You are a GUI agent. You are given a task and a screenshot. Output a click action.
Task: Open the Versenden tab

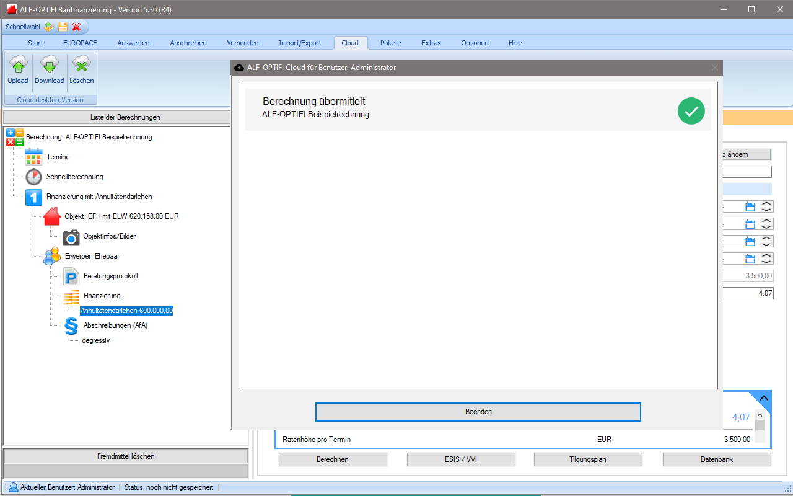pos(243,43)
